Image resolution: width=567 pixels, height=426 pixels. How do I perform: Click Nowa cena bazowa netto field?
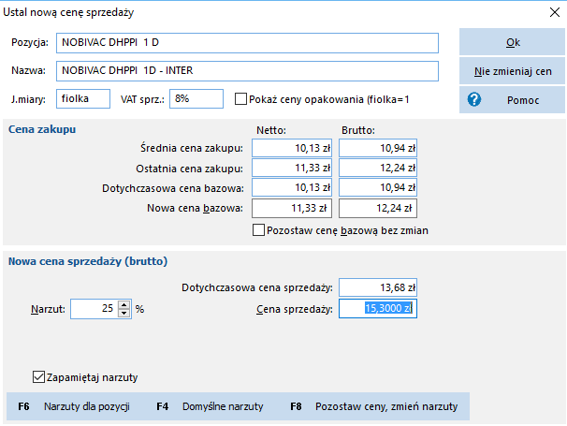click(x=292, y=208)
